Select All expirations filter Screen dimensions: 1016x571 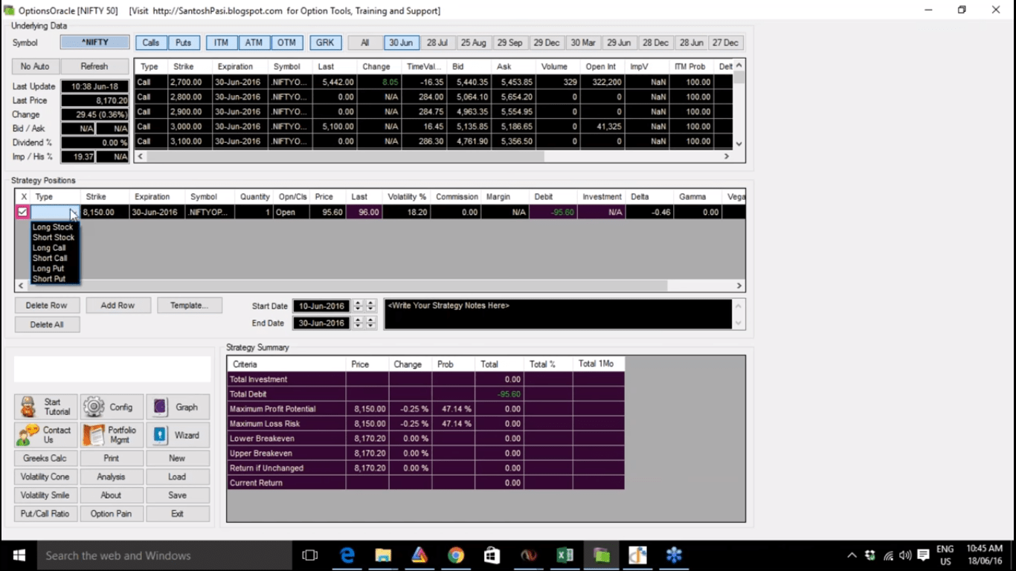[x=365, y=42]
